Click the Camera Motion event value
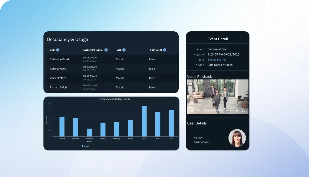Image resolution: width=309 pixels, height=177 pixels. point(217,49)
